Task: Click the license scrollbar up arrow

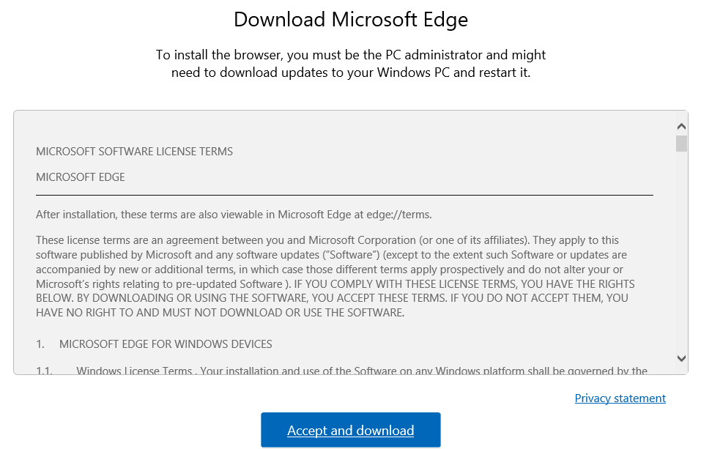Action: (681, 125)
